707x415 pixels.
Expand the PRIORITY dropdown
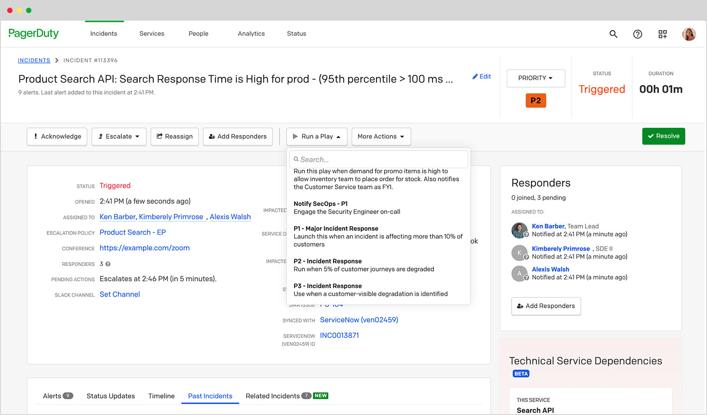pos(535,78)
